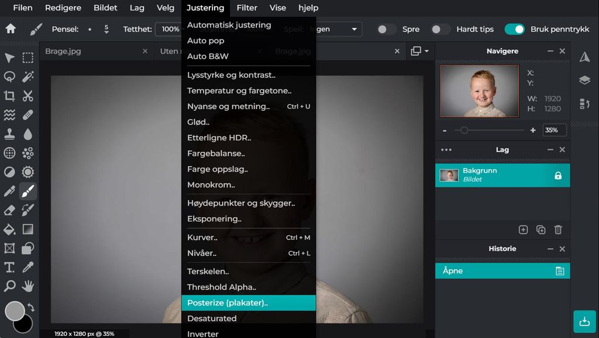Screen dimensions: 599x338
Task: Click the foreground color swatch
Action: pos(15,311)
